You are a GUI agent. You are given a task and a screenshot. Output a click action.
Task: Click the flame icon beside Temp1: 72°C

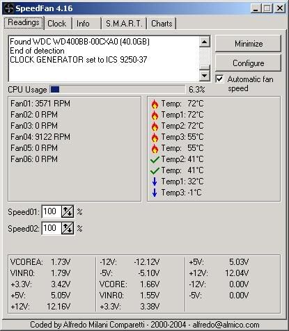click(155, 115)
